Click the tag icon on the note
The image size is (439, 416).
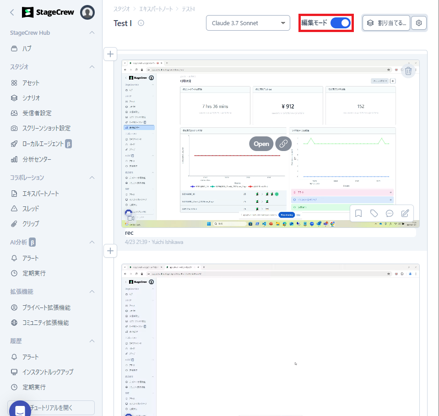[374, 213]
